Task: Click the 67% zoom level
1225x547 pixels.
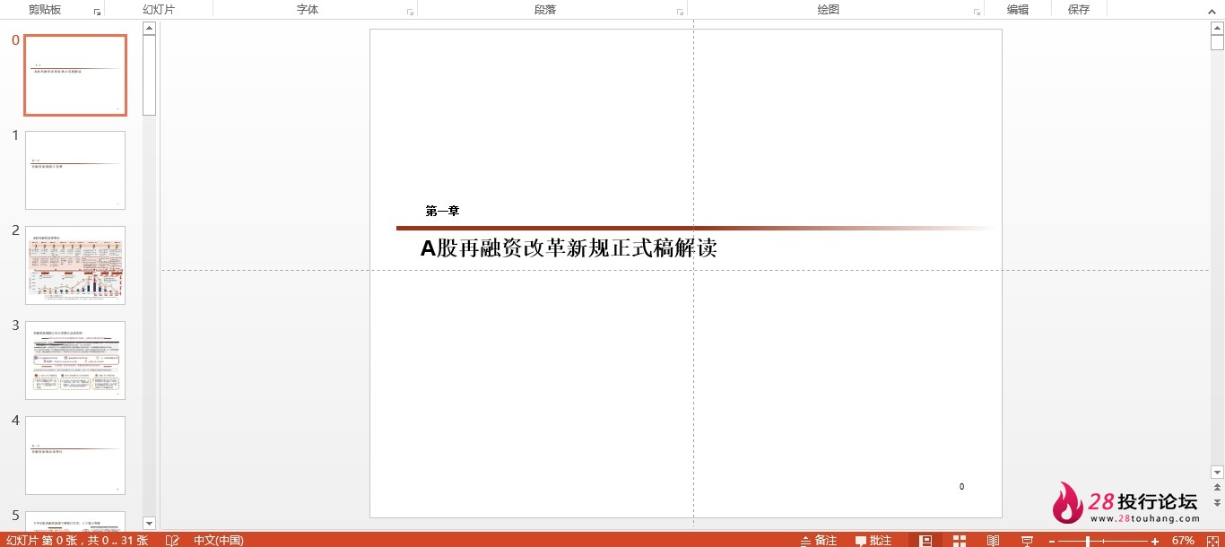Action: pos(1183,541)
